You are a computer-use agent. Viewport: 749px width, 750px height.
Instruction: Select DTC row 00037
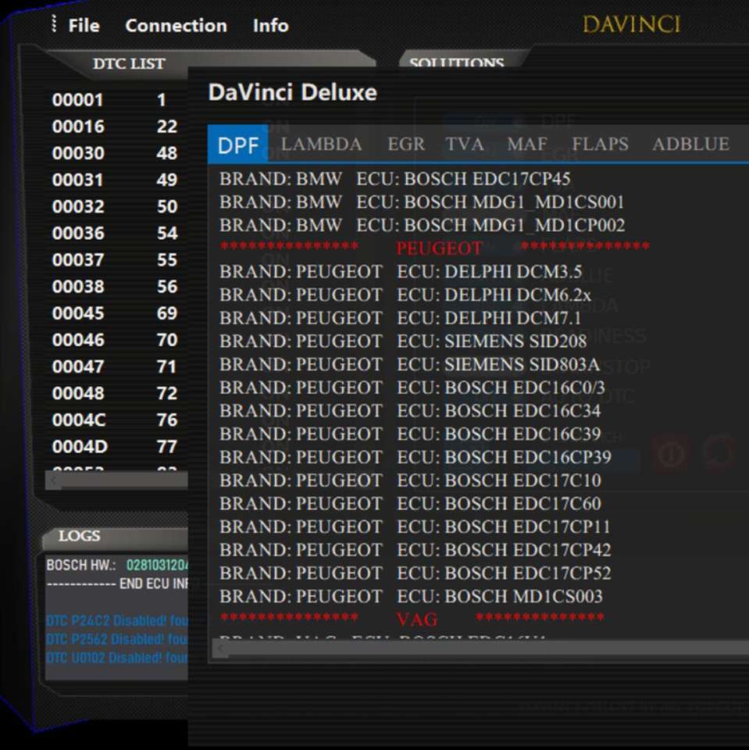pos(115,259)
